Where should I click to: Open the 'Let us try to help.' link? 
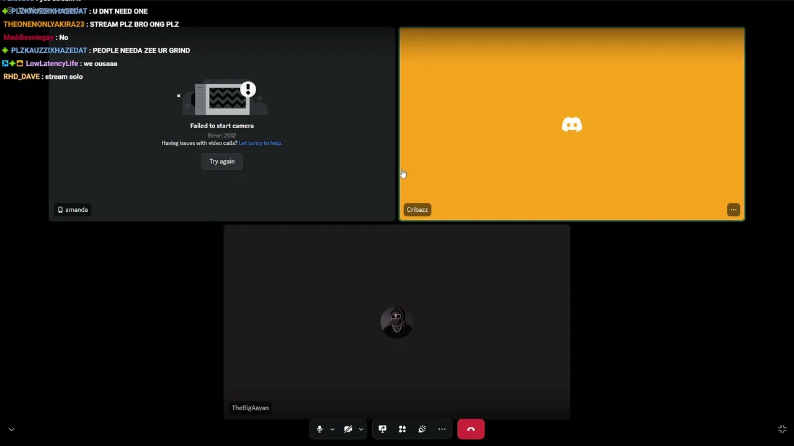(x=261, y=143)
